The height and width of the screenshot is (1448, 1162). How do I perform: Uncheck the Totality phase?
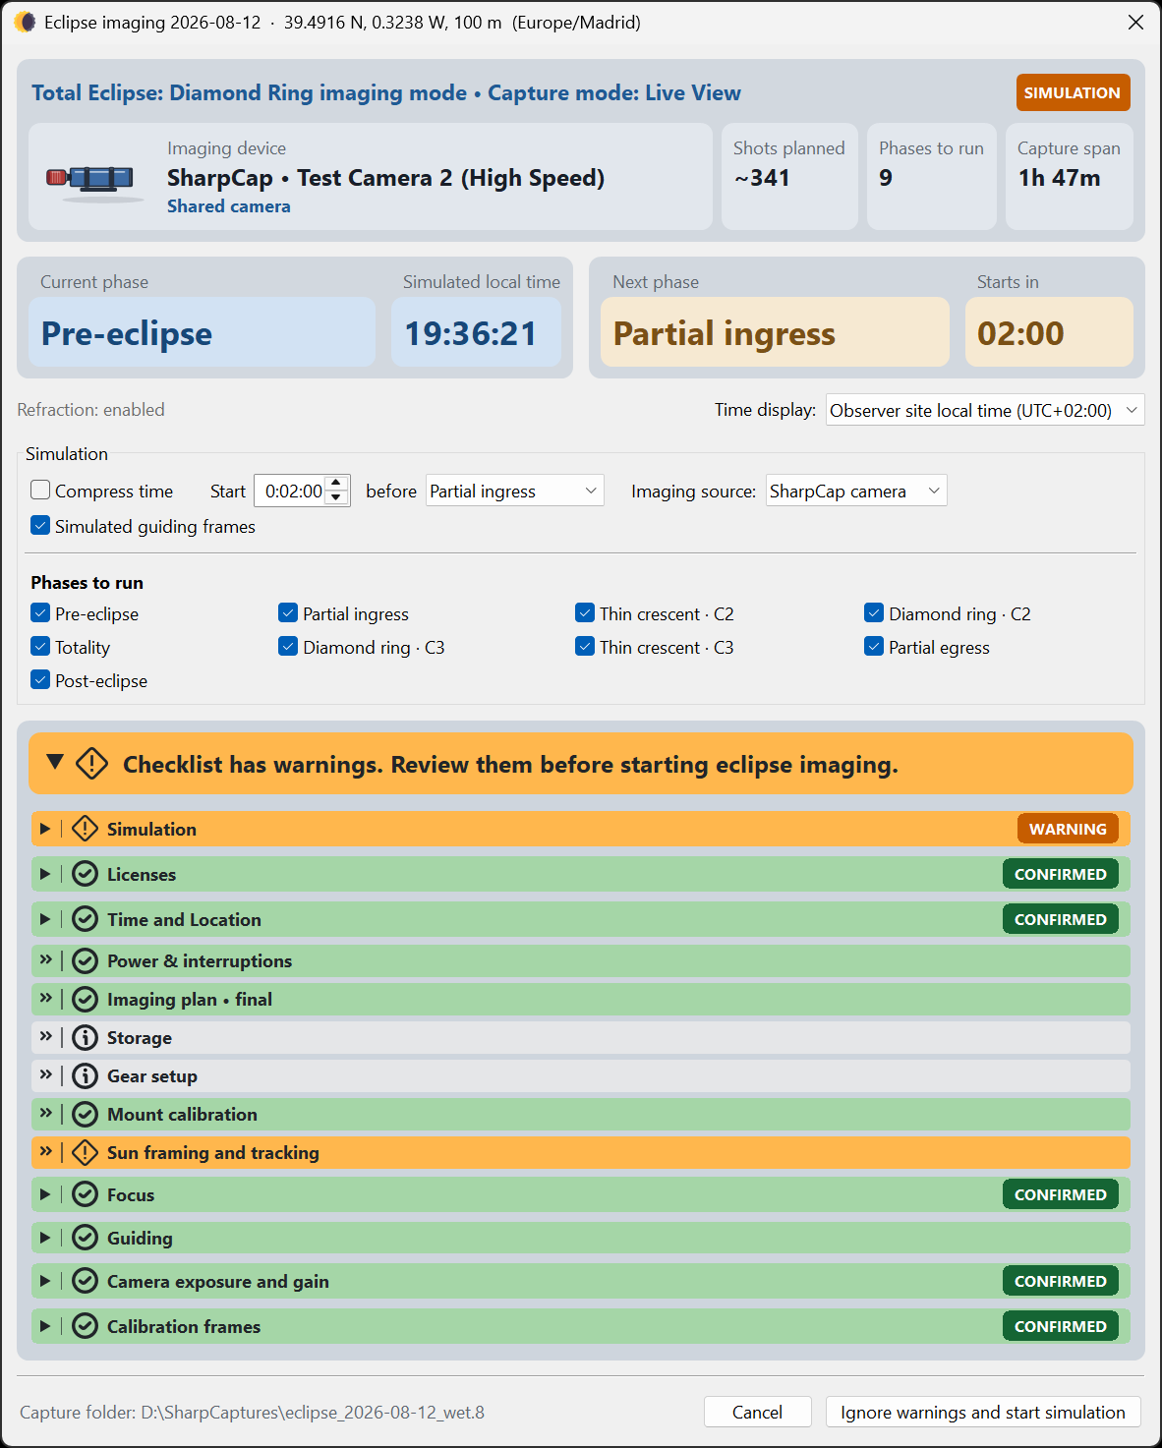click(x=40, y=646)
